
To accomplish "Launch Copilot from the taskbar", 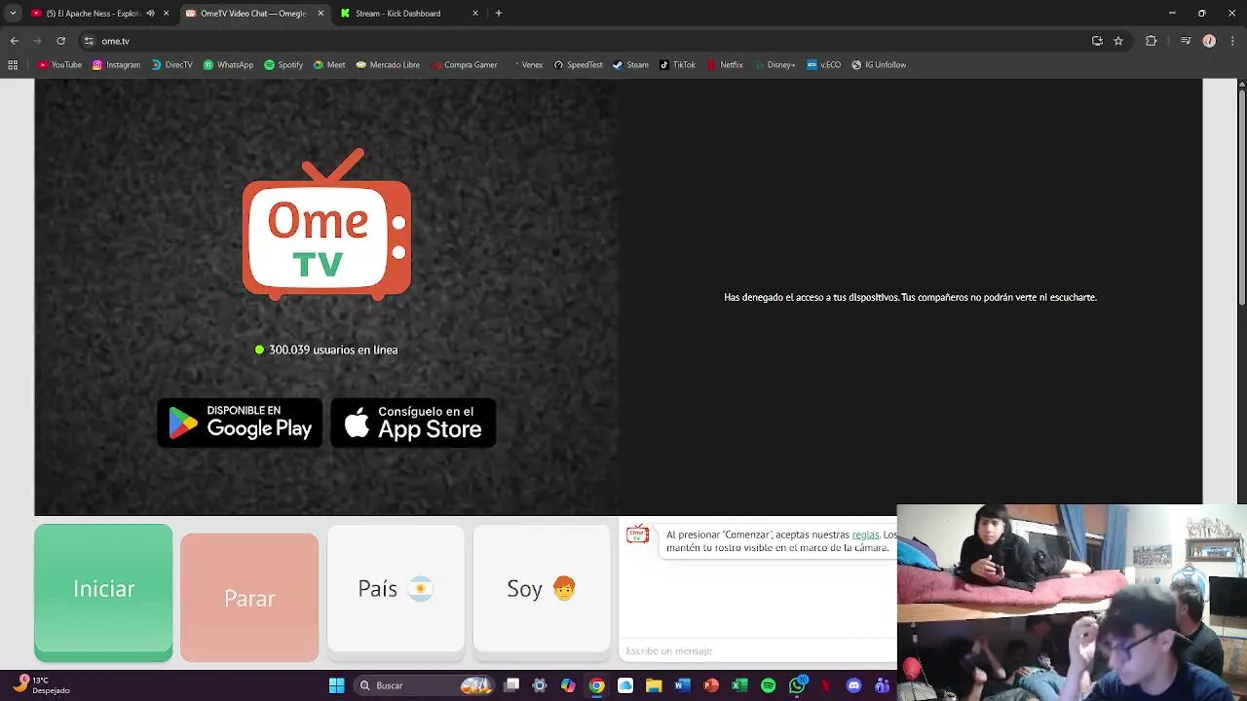I will (x=568, y=685).
